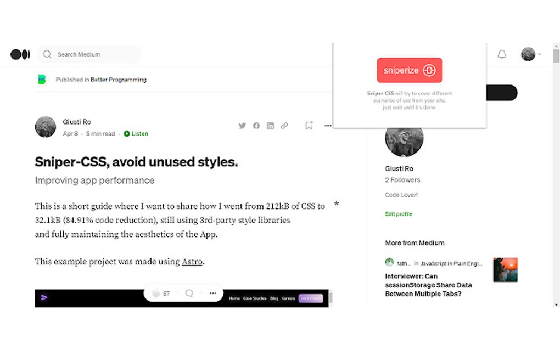Share the article on Facebook

pos(256,126)
